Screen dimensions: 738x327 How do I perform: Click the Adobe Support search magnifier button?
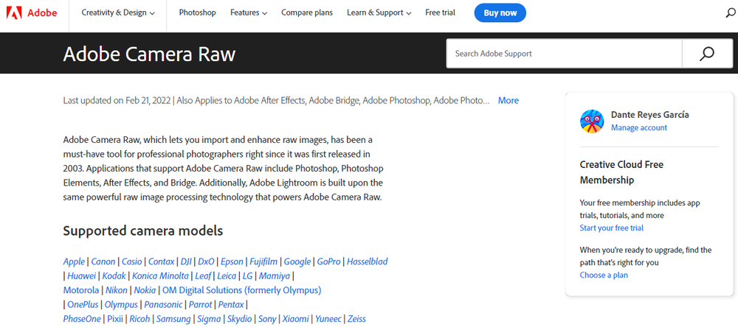pyautogui.click(x=706, y=54)
